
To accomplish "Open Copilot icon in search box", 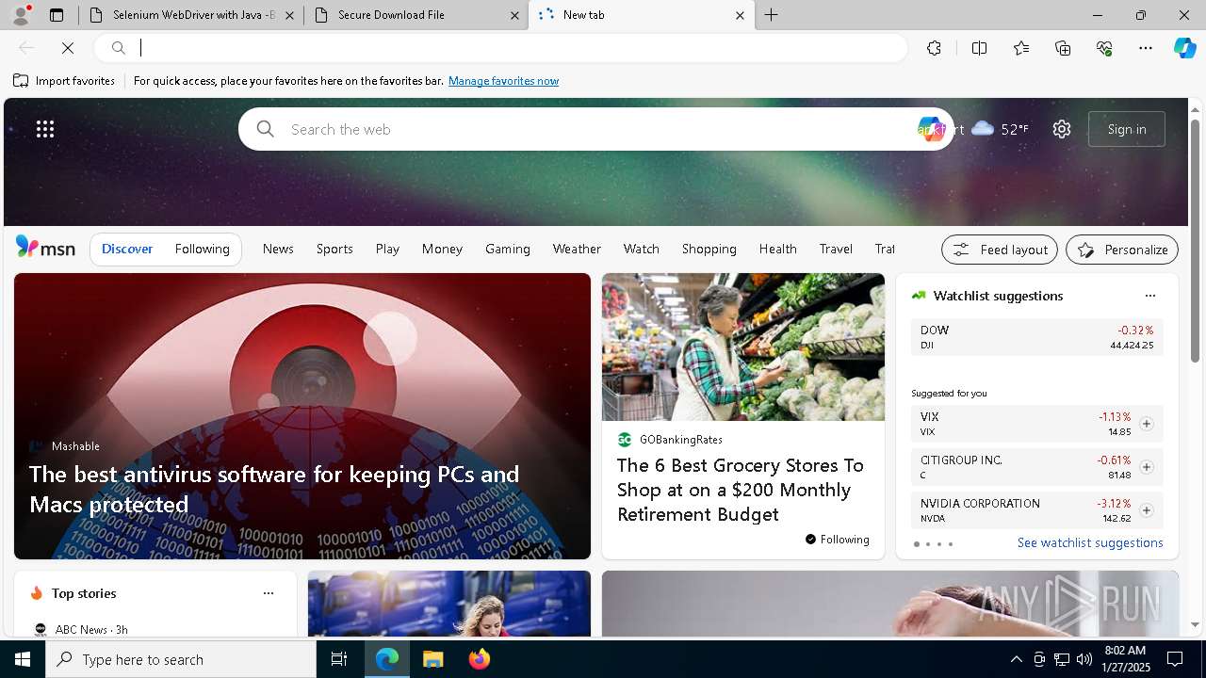I will pyautogui.click(x=930, y=129).
